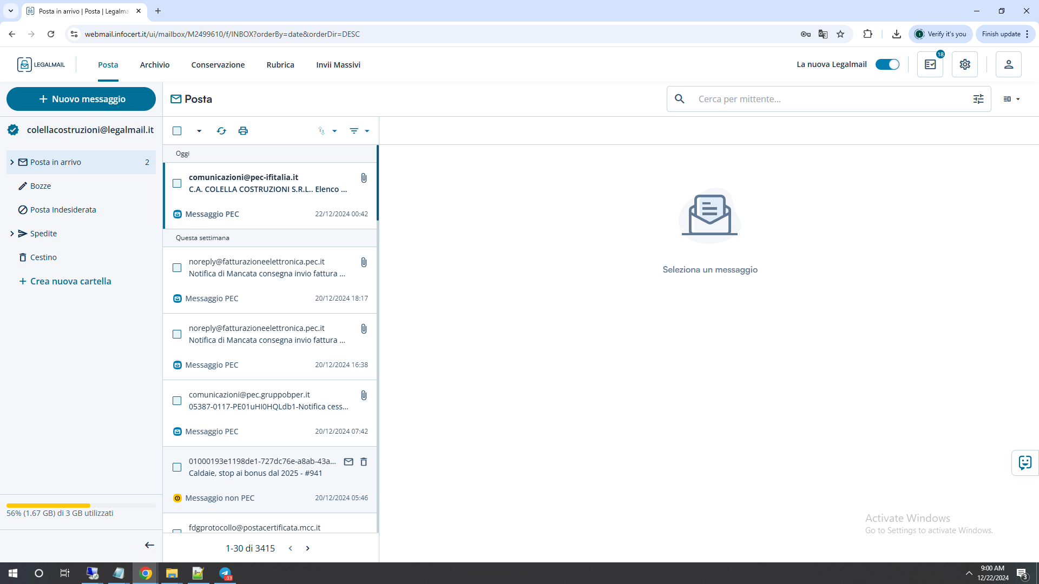Viewport: 1039px width, 584px height.
Task: Open the settings gear icon
Action: tap(965, 64)
